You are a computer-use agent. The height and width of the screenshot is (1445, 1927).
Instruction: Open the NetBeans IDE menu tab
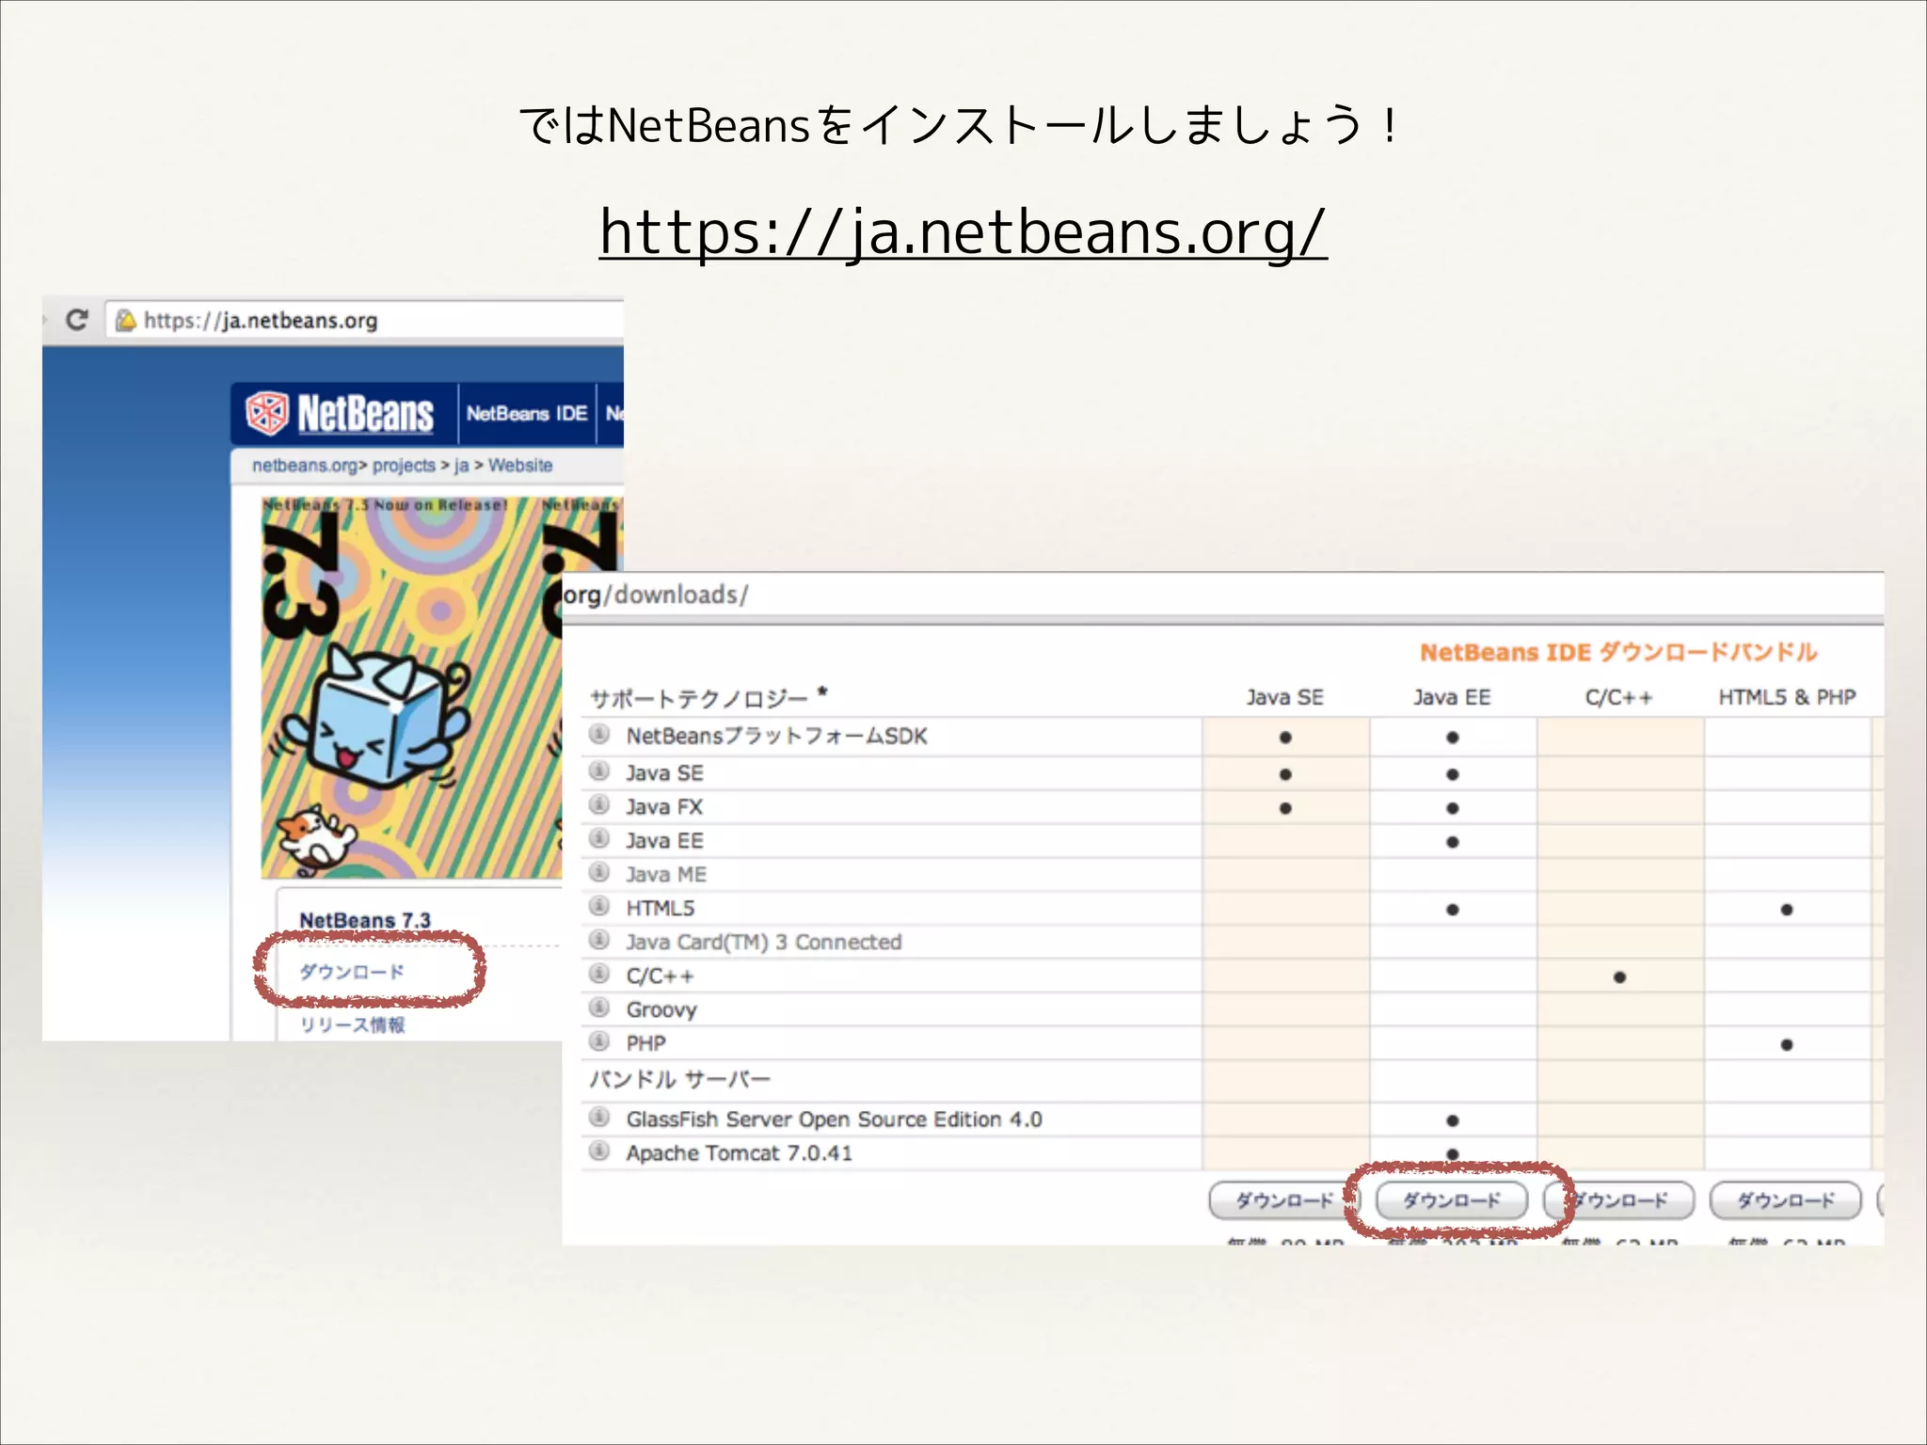pyautogui.click(x=527, y=414)
